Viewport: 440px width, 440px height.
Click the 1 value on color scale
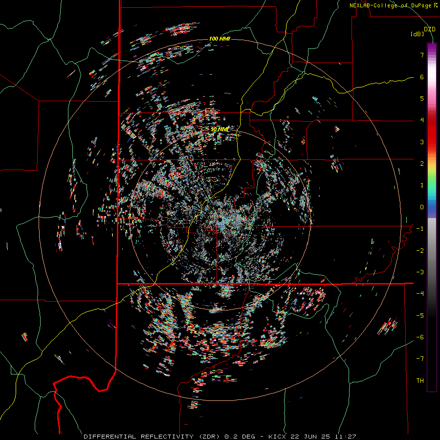[x=422, y=185]
